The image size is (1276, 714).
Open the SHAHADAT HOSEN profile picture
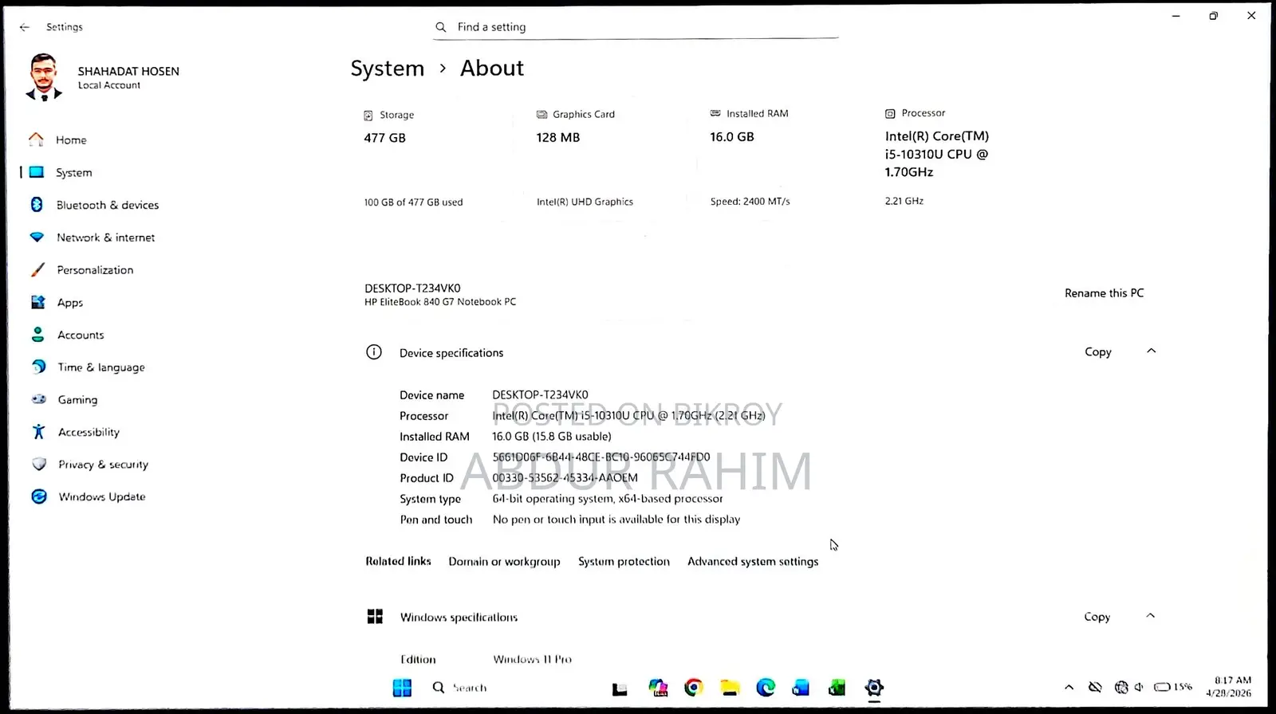pos(44,77)
